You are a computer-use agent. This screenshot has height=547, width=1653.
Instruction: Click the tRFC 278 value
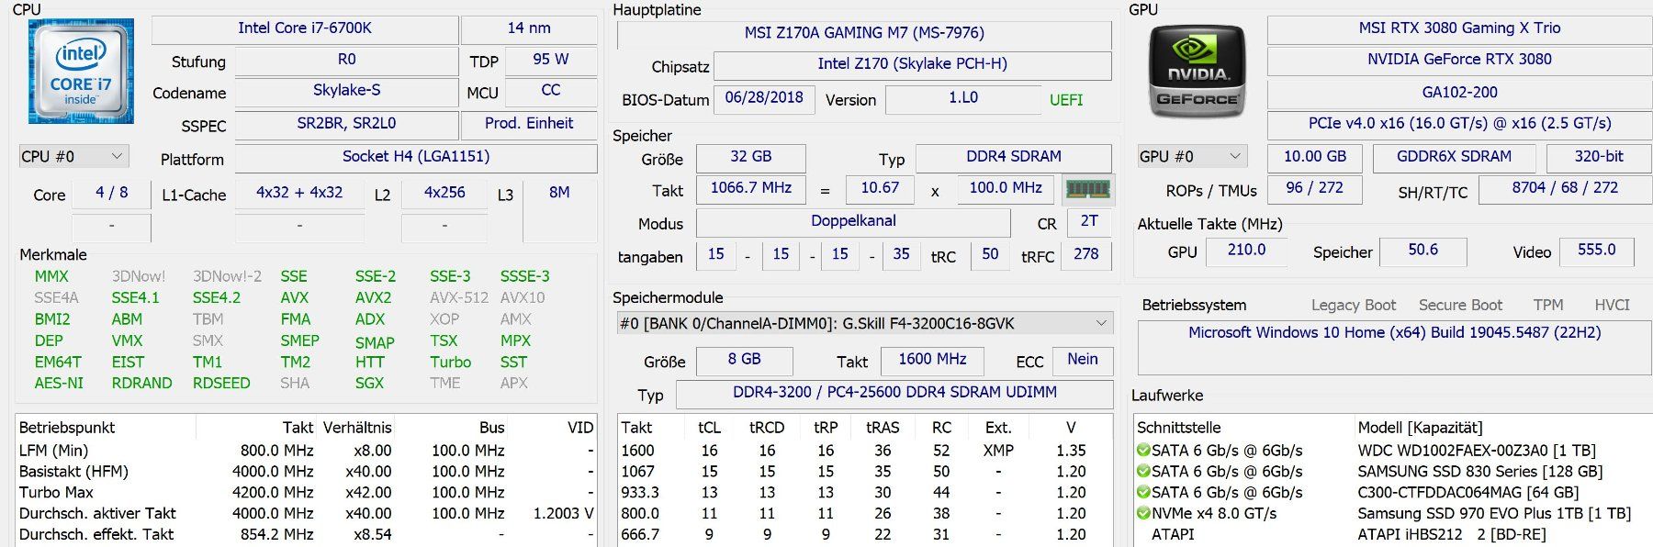1086,255
